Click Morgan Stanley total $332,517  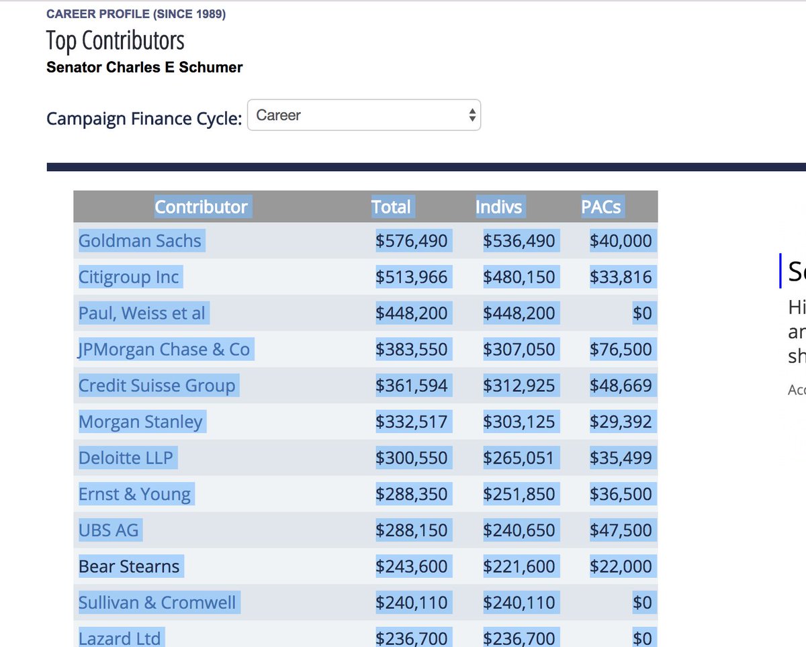coord(412,421)
